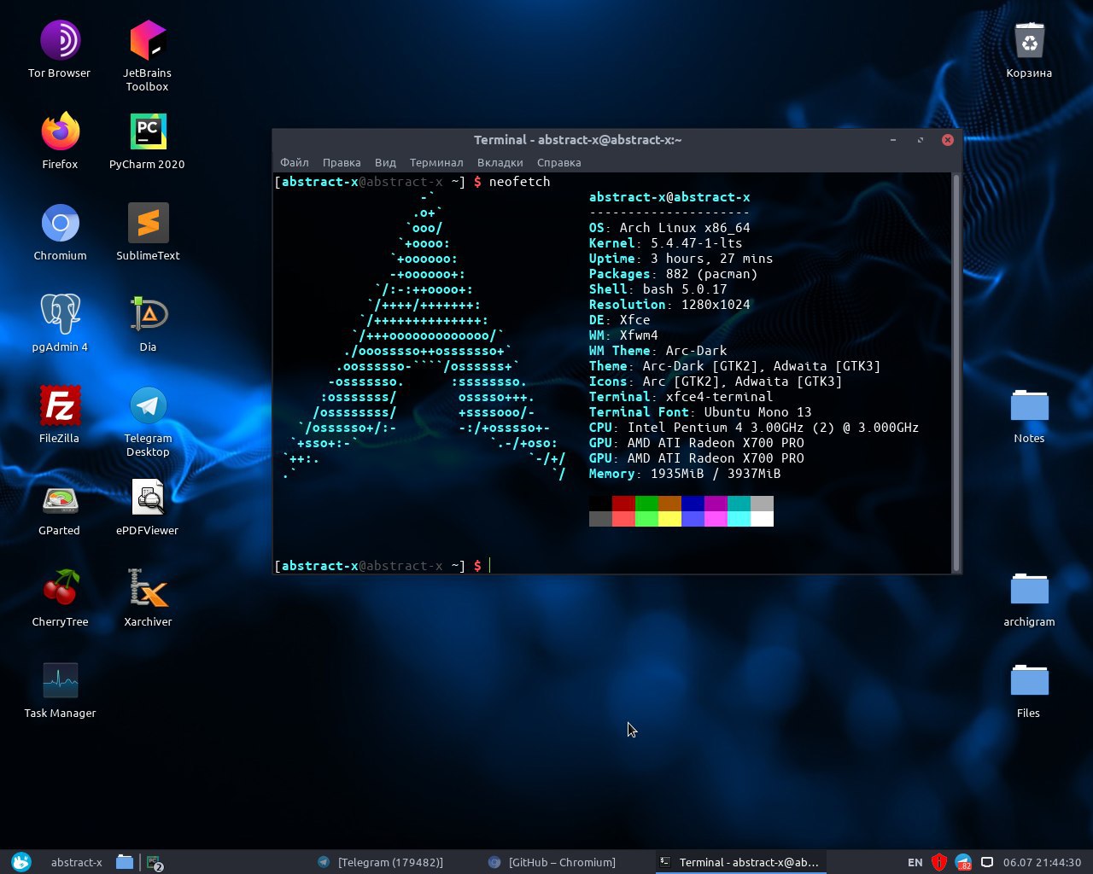Image resolution: width=1093 pixels, height=874 pixels.
Task: Select the Dia desktop icon
Action: [149, 324]
